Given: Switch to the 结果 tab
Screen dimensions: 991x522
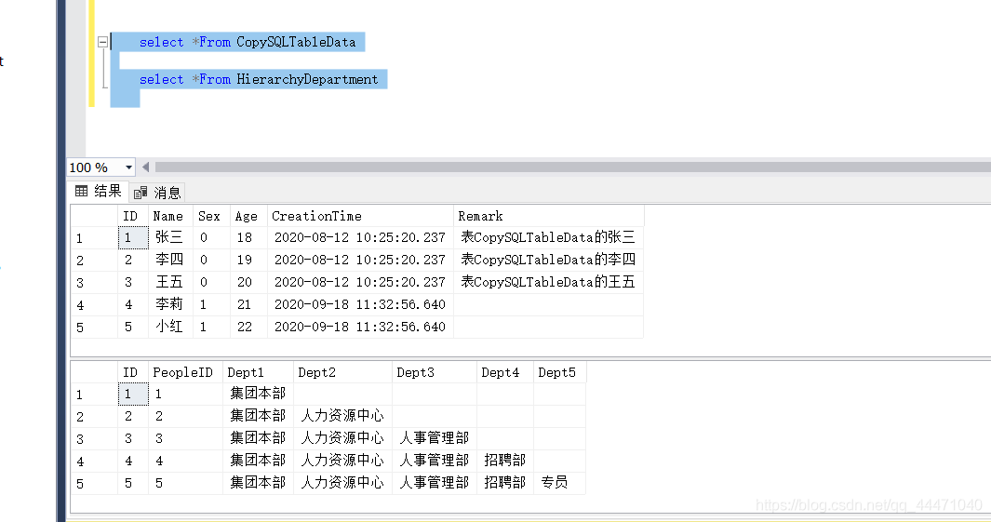Looking at the screenshot, I should point(99,192).
